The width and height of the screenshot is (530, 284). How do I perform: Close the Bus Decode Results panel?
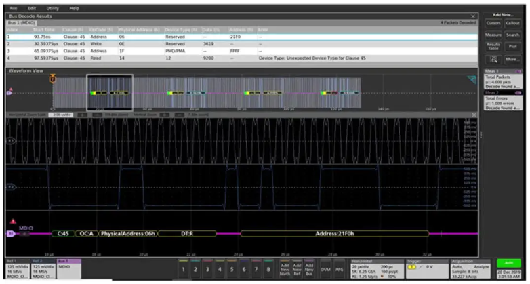click(x=473, y=16)
